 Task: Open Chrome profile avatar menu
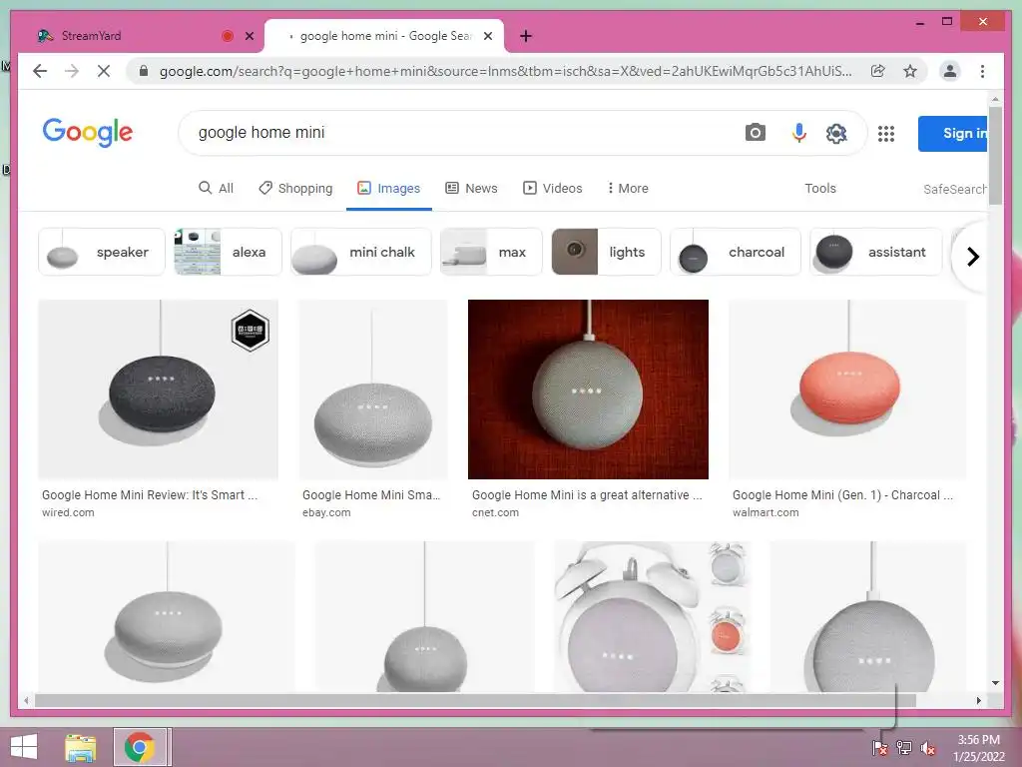(950, 71)
